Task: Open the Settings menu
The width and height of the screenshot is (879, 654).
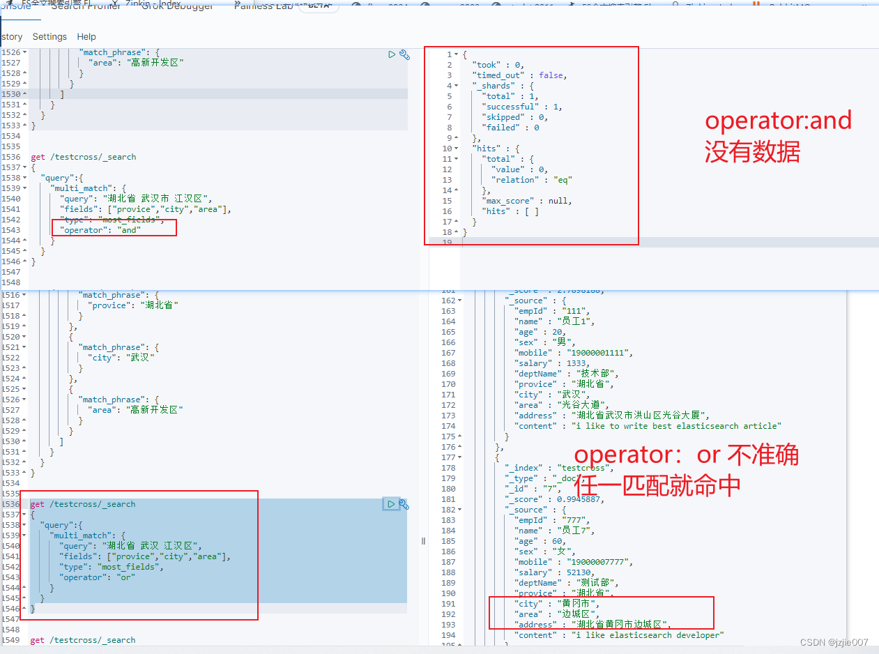Action: click(49, 36)
